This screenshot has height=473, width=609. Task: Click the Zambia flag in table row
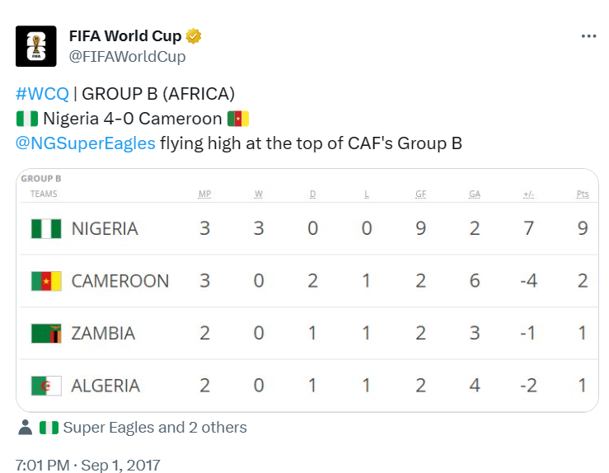[46, 334]
